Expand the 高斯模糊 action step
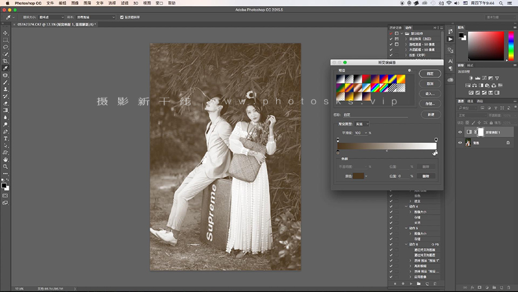Viewport: 518px width, 292px height. click(411, 266)
